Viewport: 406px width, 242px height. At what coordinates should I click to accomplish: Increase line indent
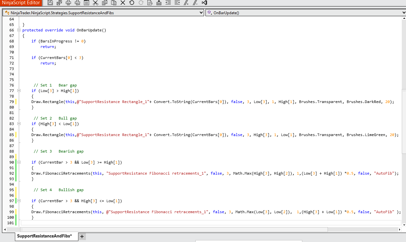(x=177, y=3)
